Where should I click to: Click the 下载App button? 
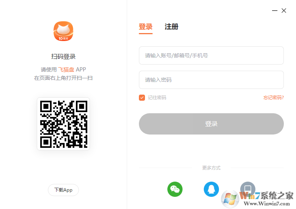63,190
